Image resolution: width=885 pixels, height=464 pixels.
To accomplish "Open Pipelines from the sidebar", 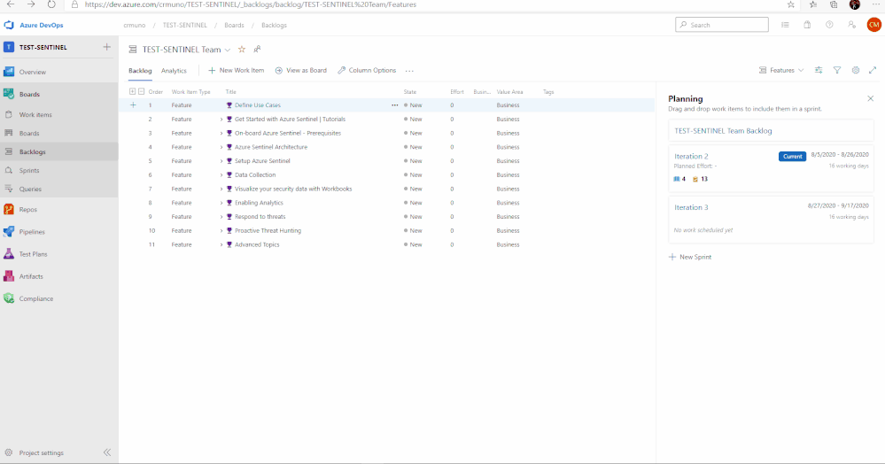I will pyautogui.click(x=32, y=232).
